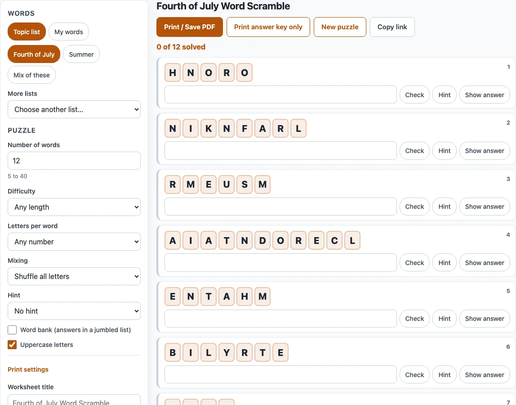Check the answer for ENTAHM

[414, 319]
